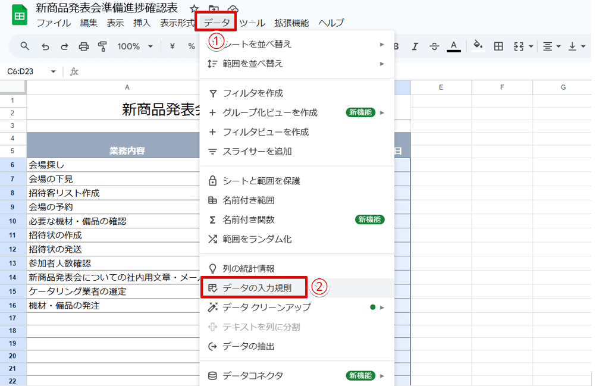Open the ツール menu

pos(252,23)
